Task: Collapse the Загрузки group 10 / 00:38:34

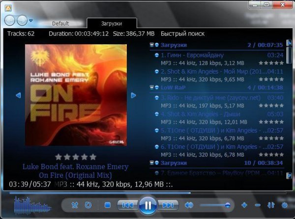Action: tap(151, 163)
